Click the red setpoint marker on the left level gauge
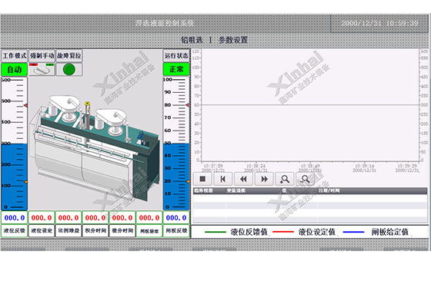This screenshot has width=431, height=281. 25,105
